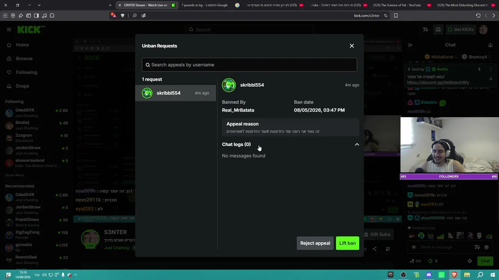The image size is (499, 280).
Task: Open OBS Studio from the taskbar
Action: (x=403, y=275)
